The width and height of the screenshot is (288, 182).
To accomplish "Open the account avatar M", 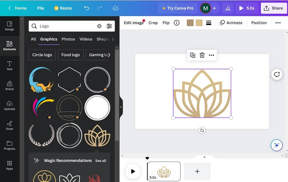I will [x=205, y=8].
